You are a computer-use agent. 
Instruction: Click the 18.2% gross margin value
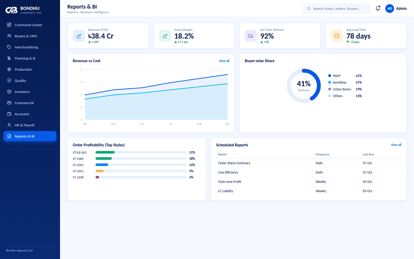184,36
